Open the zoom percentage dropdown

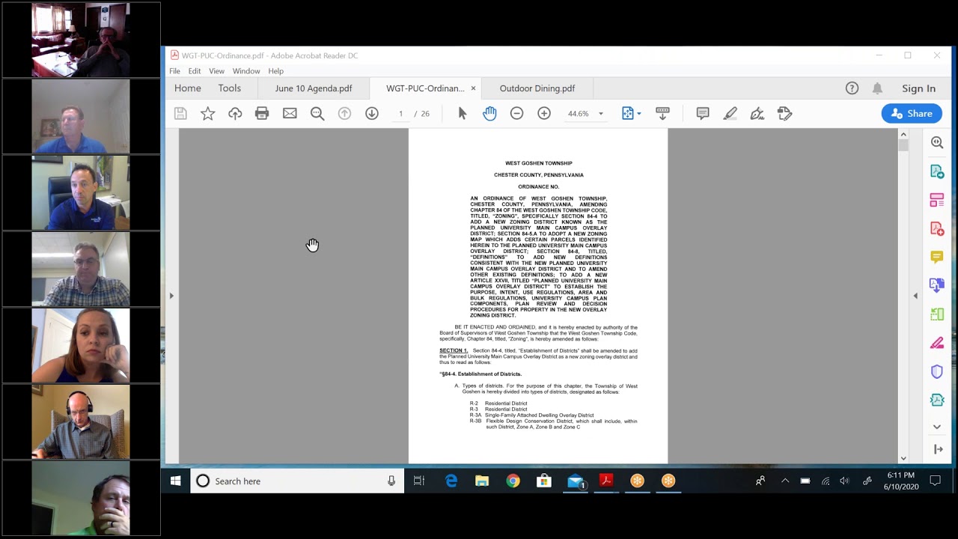coord(600,114)
